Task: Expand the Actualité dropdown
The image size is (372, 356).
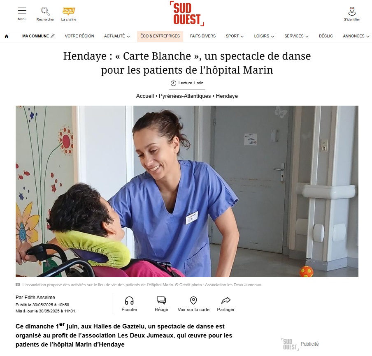Action: [117, 36]
